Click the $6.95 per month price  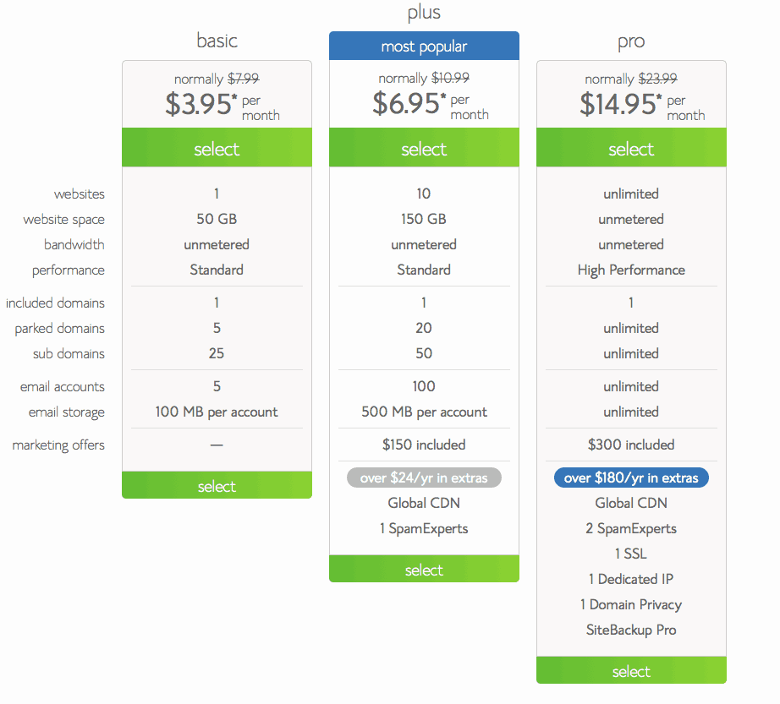click(431, 104)
